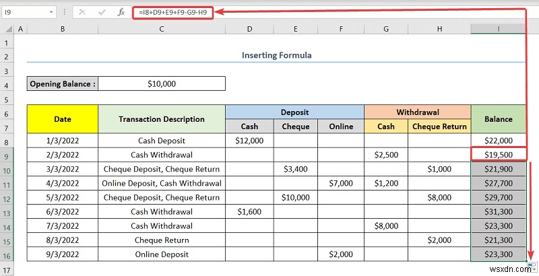Click the Inserting Formula title cell
539x276 pixels.
[277, 55]
